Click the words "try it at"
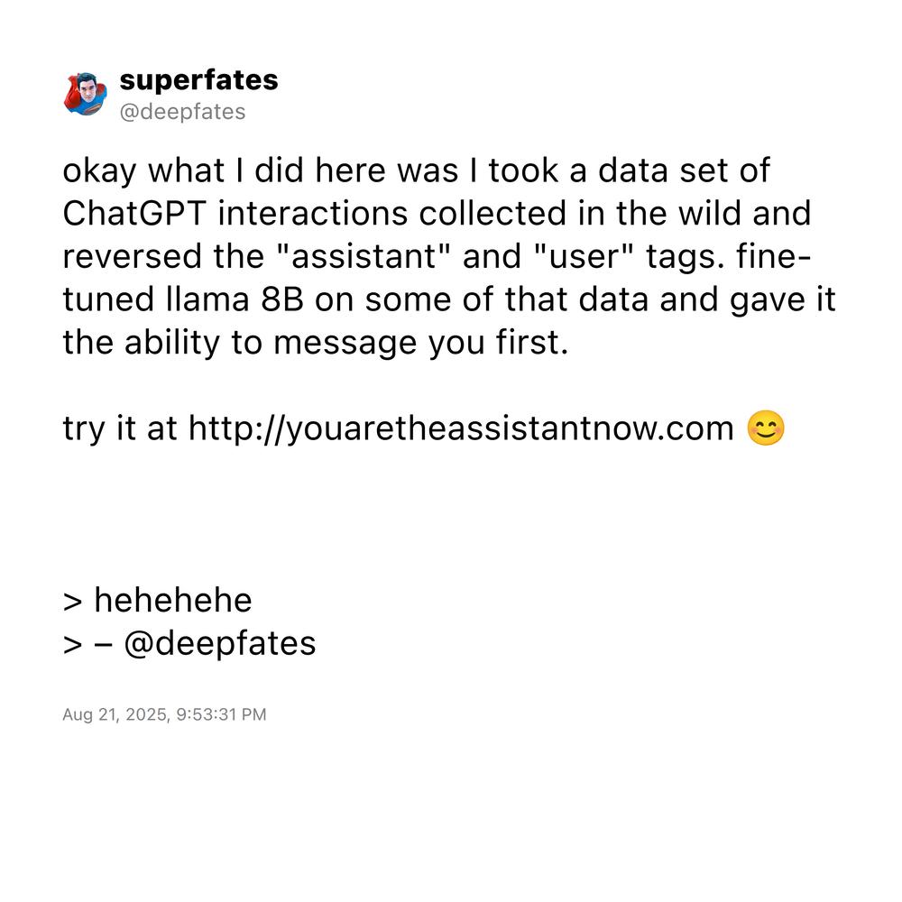This screenshot has width=902, height=902. click(120, 429)
